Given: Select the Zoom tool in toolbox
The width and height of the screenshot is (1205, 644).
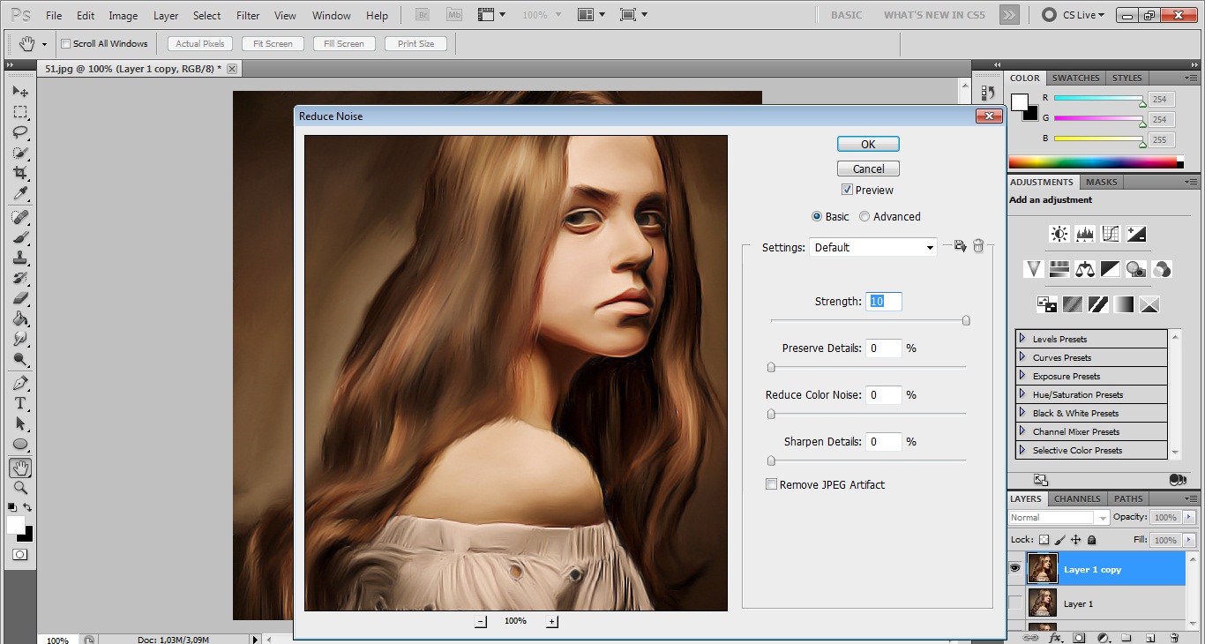Looking at the screenshot, I should pos(20,487).
